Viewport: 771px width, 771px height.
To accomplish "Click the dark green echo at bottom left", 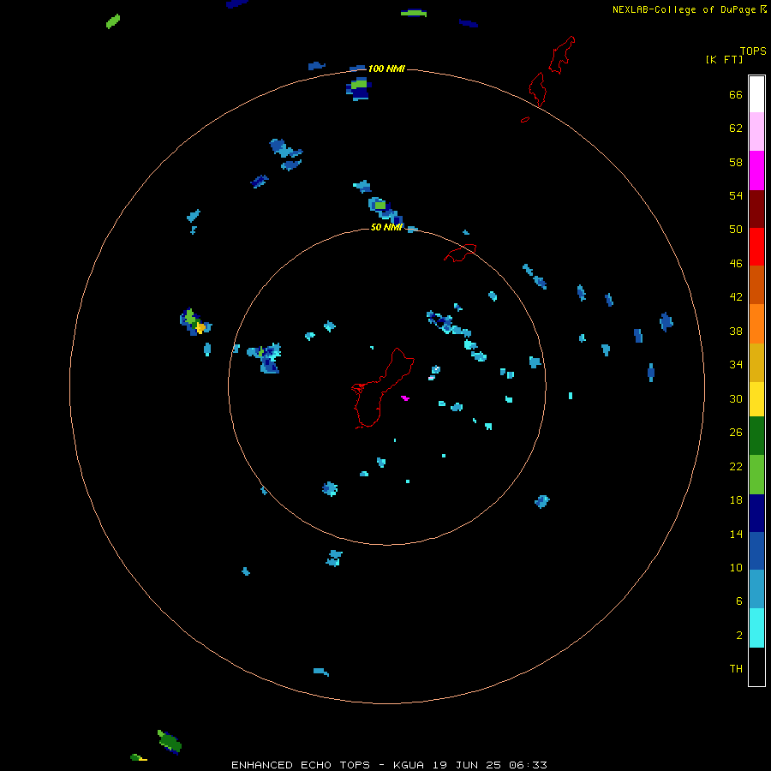I will click(x=169, y=742).
